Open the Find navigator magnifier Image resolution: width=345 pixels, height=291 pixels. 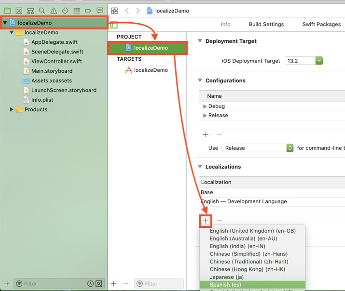point(42,11)
